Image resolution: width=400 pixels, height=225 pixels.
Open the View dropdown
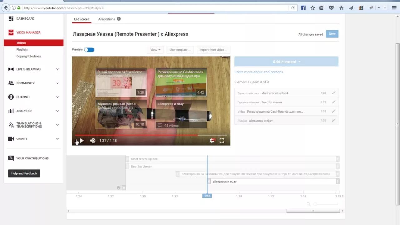[x=155, y=50]
